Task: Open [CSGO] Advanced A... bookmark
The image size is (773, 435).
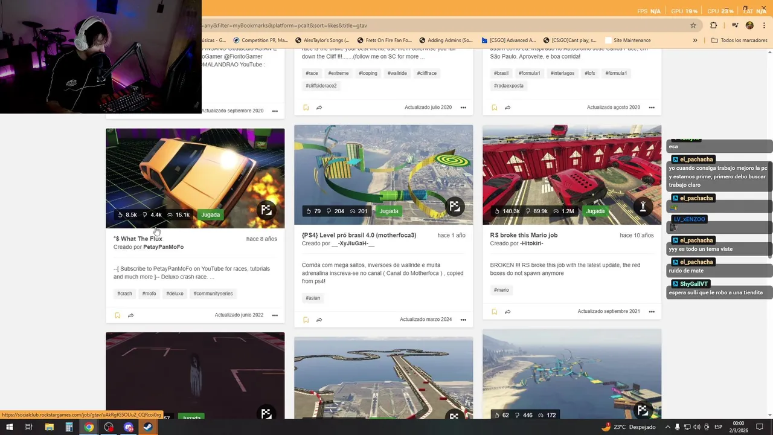Action: point(508,40)
